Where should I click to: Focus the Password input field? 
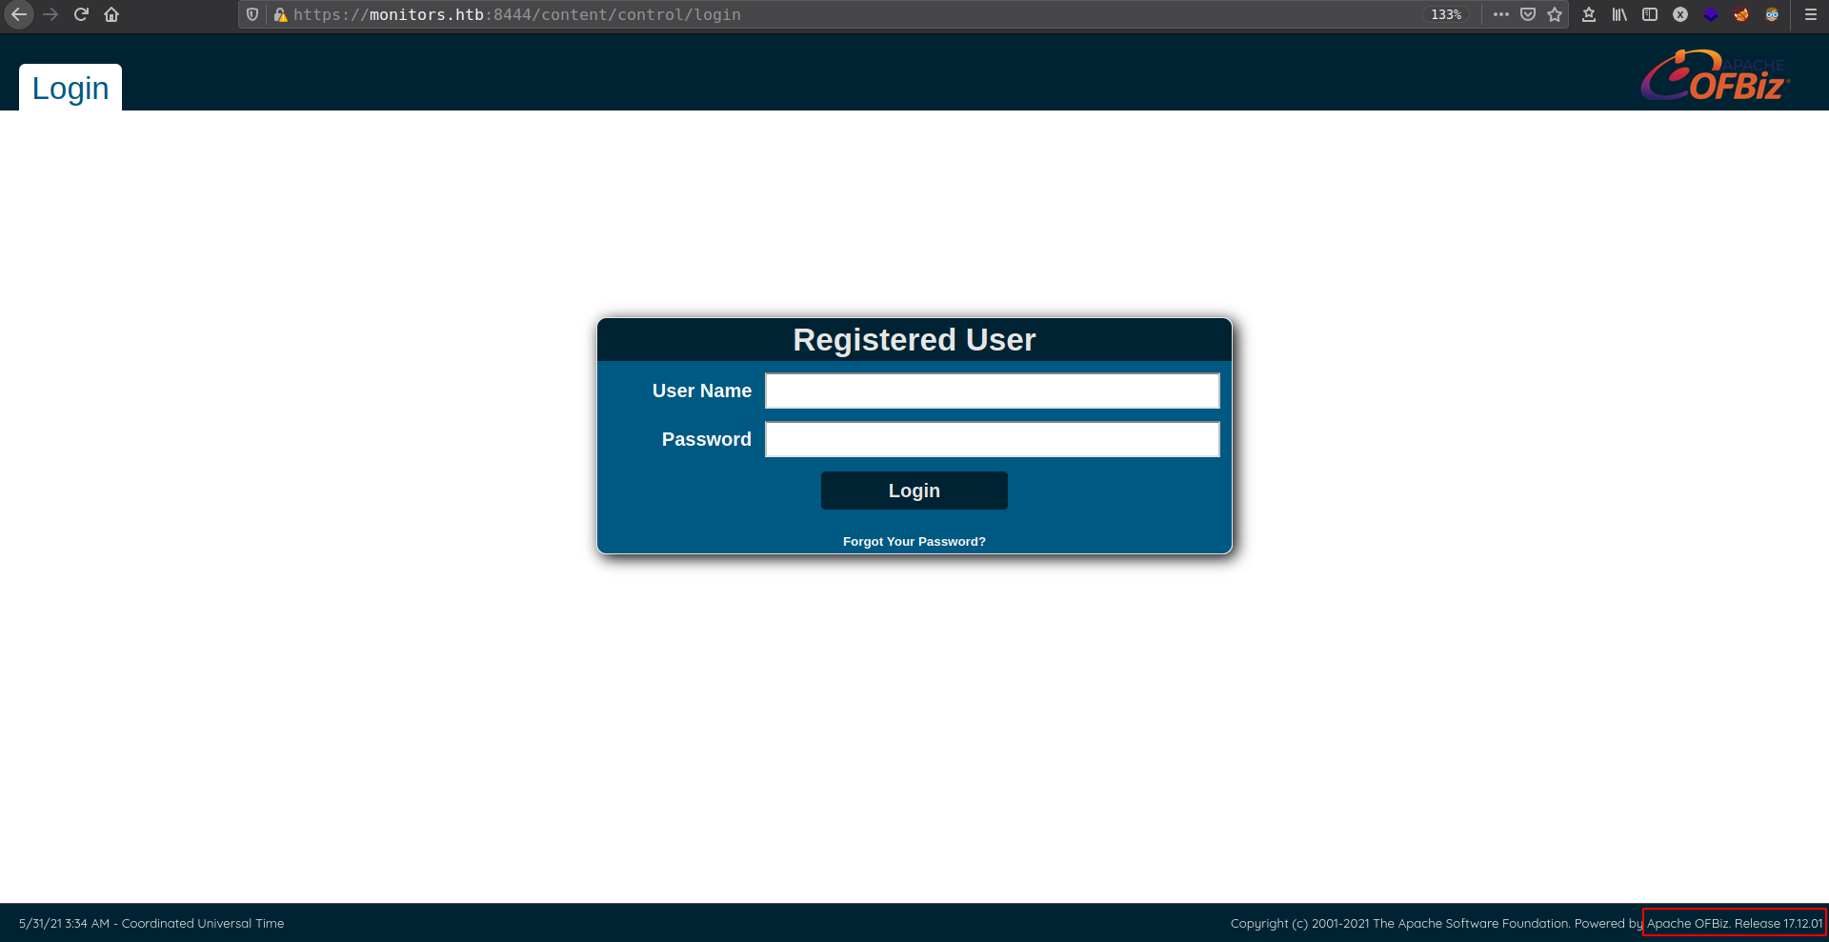pyautogui.click(x=992, y=439)
